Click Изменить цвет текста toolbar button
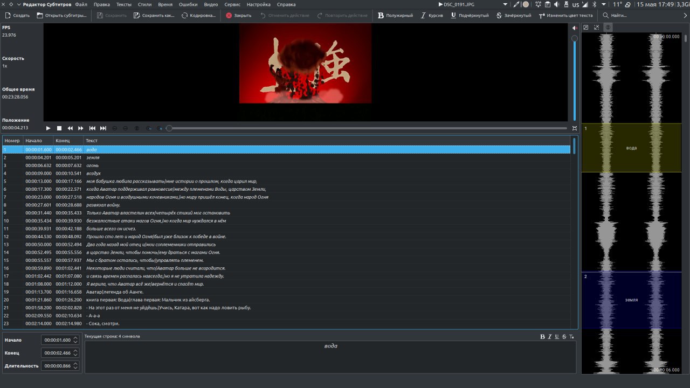The height and width of the screenshot is (388, 690). (x=565, y=16)
